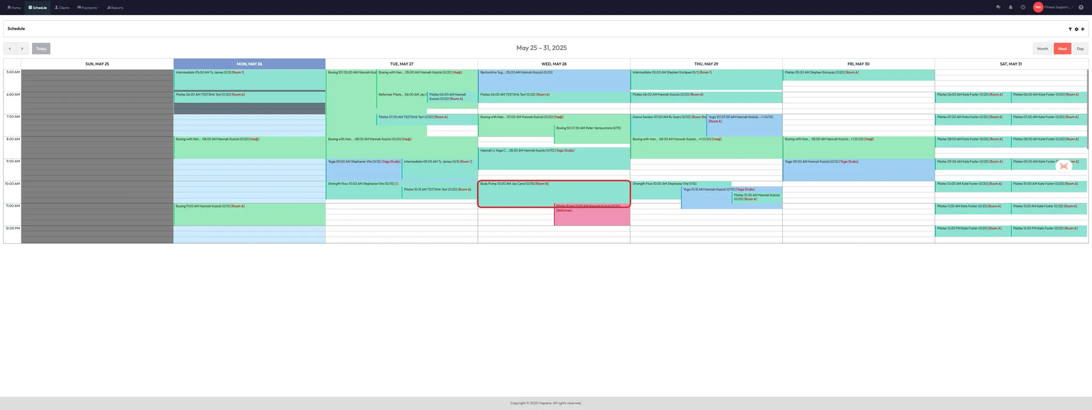Click the Today button
This screenshot has width=1092, height=410.
point(41,49)
